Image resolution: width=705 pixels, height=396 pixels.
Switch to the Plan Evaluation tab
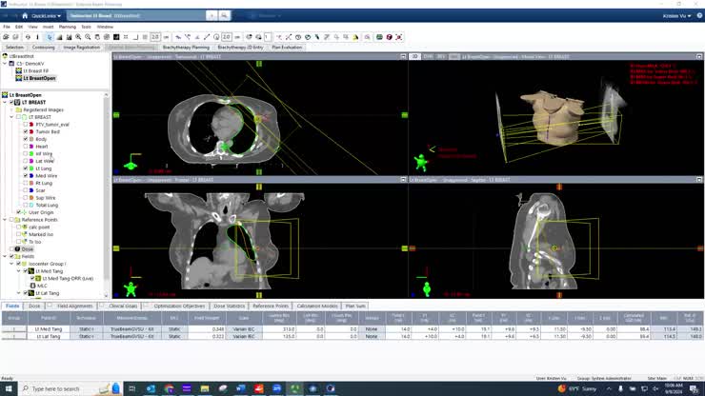click(x=287, y=48)
